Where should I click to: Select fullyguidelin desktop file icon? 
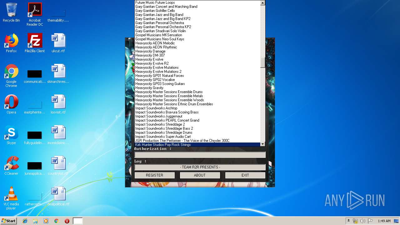[35, 137]
